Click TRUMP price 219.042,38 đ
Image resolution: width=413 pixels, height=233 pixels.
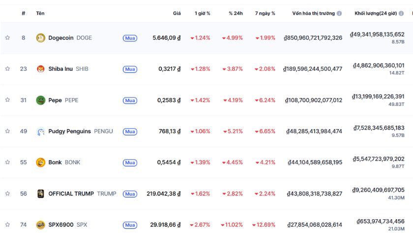pos(164,194)
